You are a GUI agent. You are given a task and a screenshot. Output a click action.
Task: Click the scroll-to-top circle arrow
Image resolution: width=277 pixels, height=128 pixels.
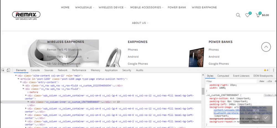[x=266, y=47]
